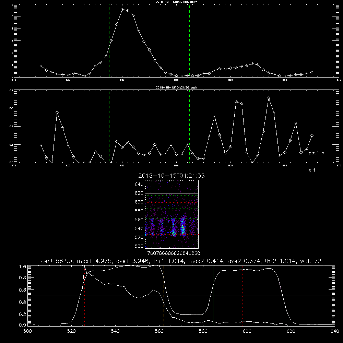The width and height of the screenshot is (343, 343).
Task: Click the upper white horizontal line in the spectrogram
Action: (x=172, y=193)
